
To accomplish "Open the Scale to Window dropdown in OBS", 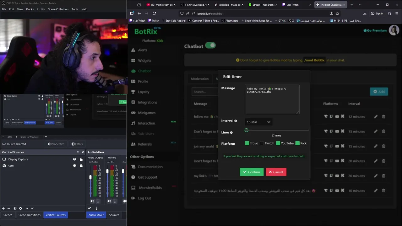I will click(x=46, y=137).
